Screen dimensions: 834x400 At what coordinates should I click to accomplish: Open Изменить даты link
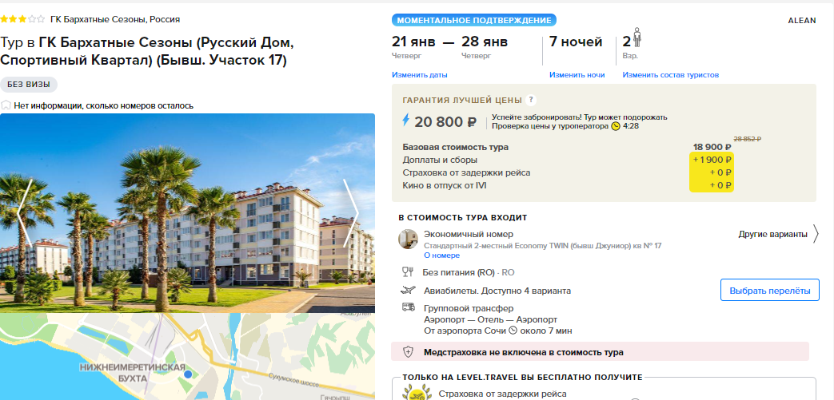(420, 75)
